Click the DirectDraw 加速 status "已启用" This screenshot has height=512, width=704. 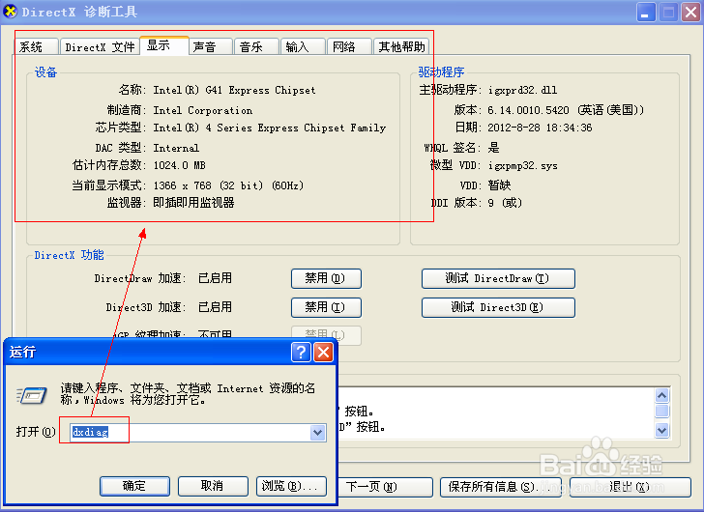pos(215,278)
